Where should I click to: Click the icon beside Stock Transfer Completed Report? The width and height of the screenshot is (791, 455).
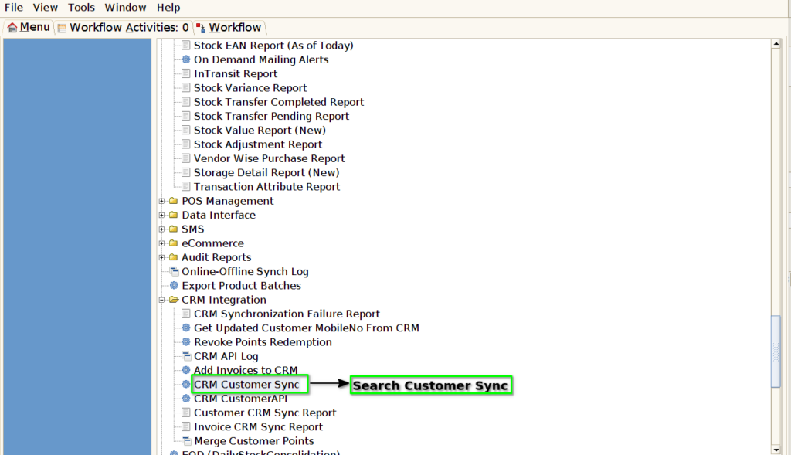pyautogui.click(x=185, y=102)
